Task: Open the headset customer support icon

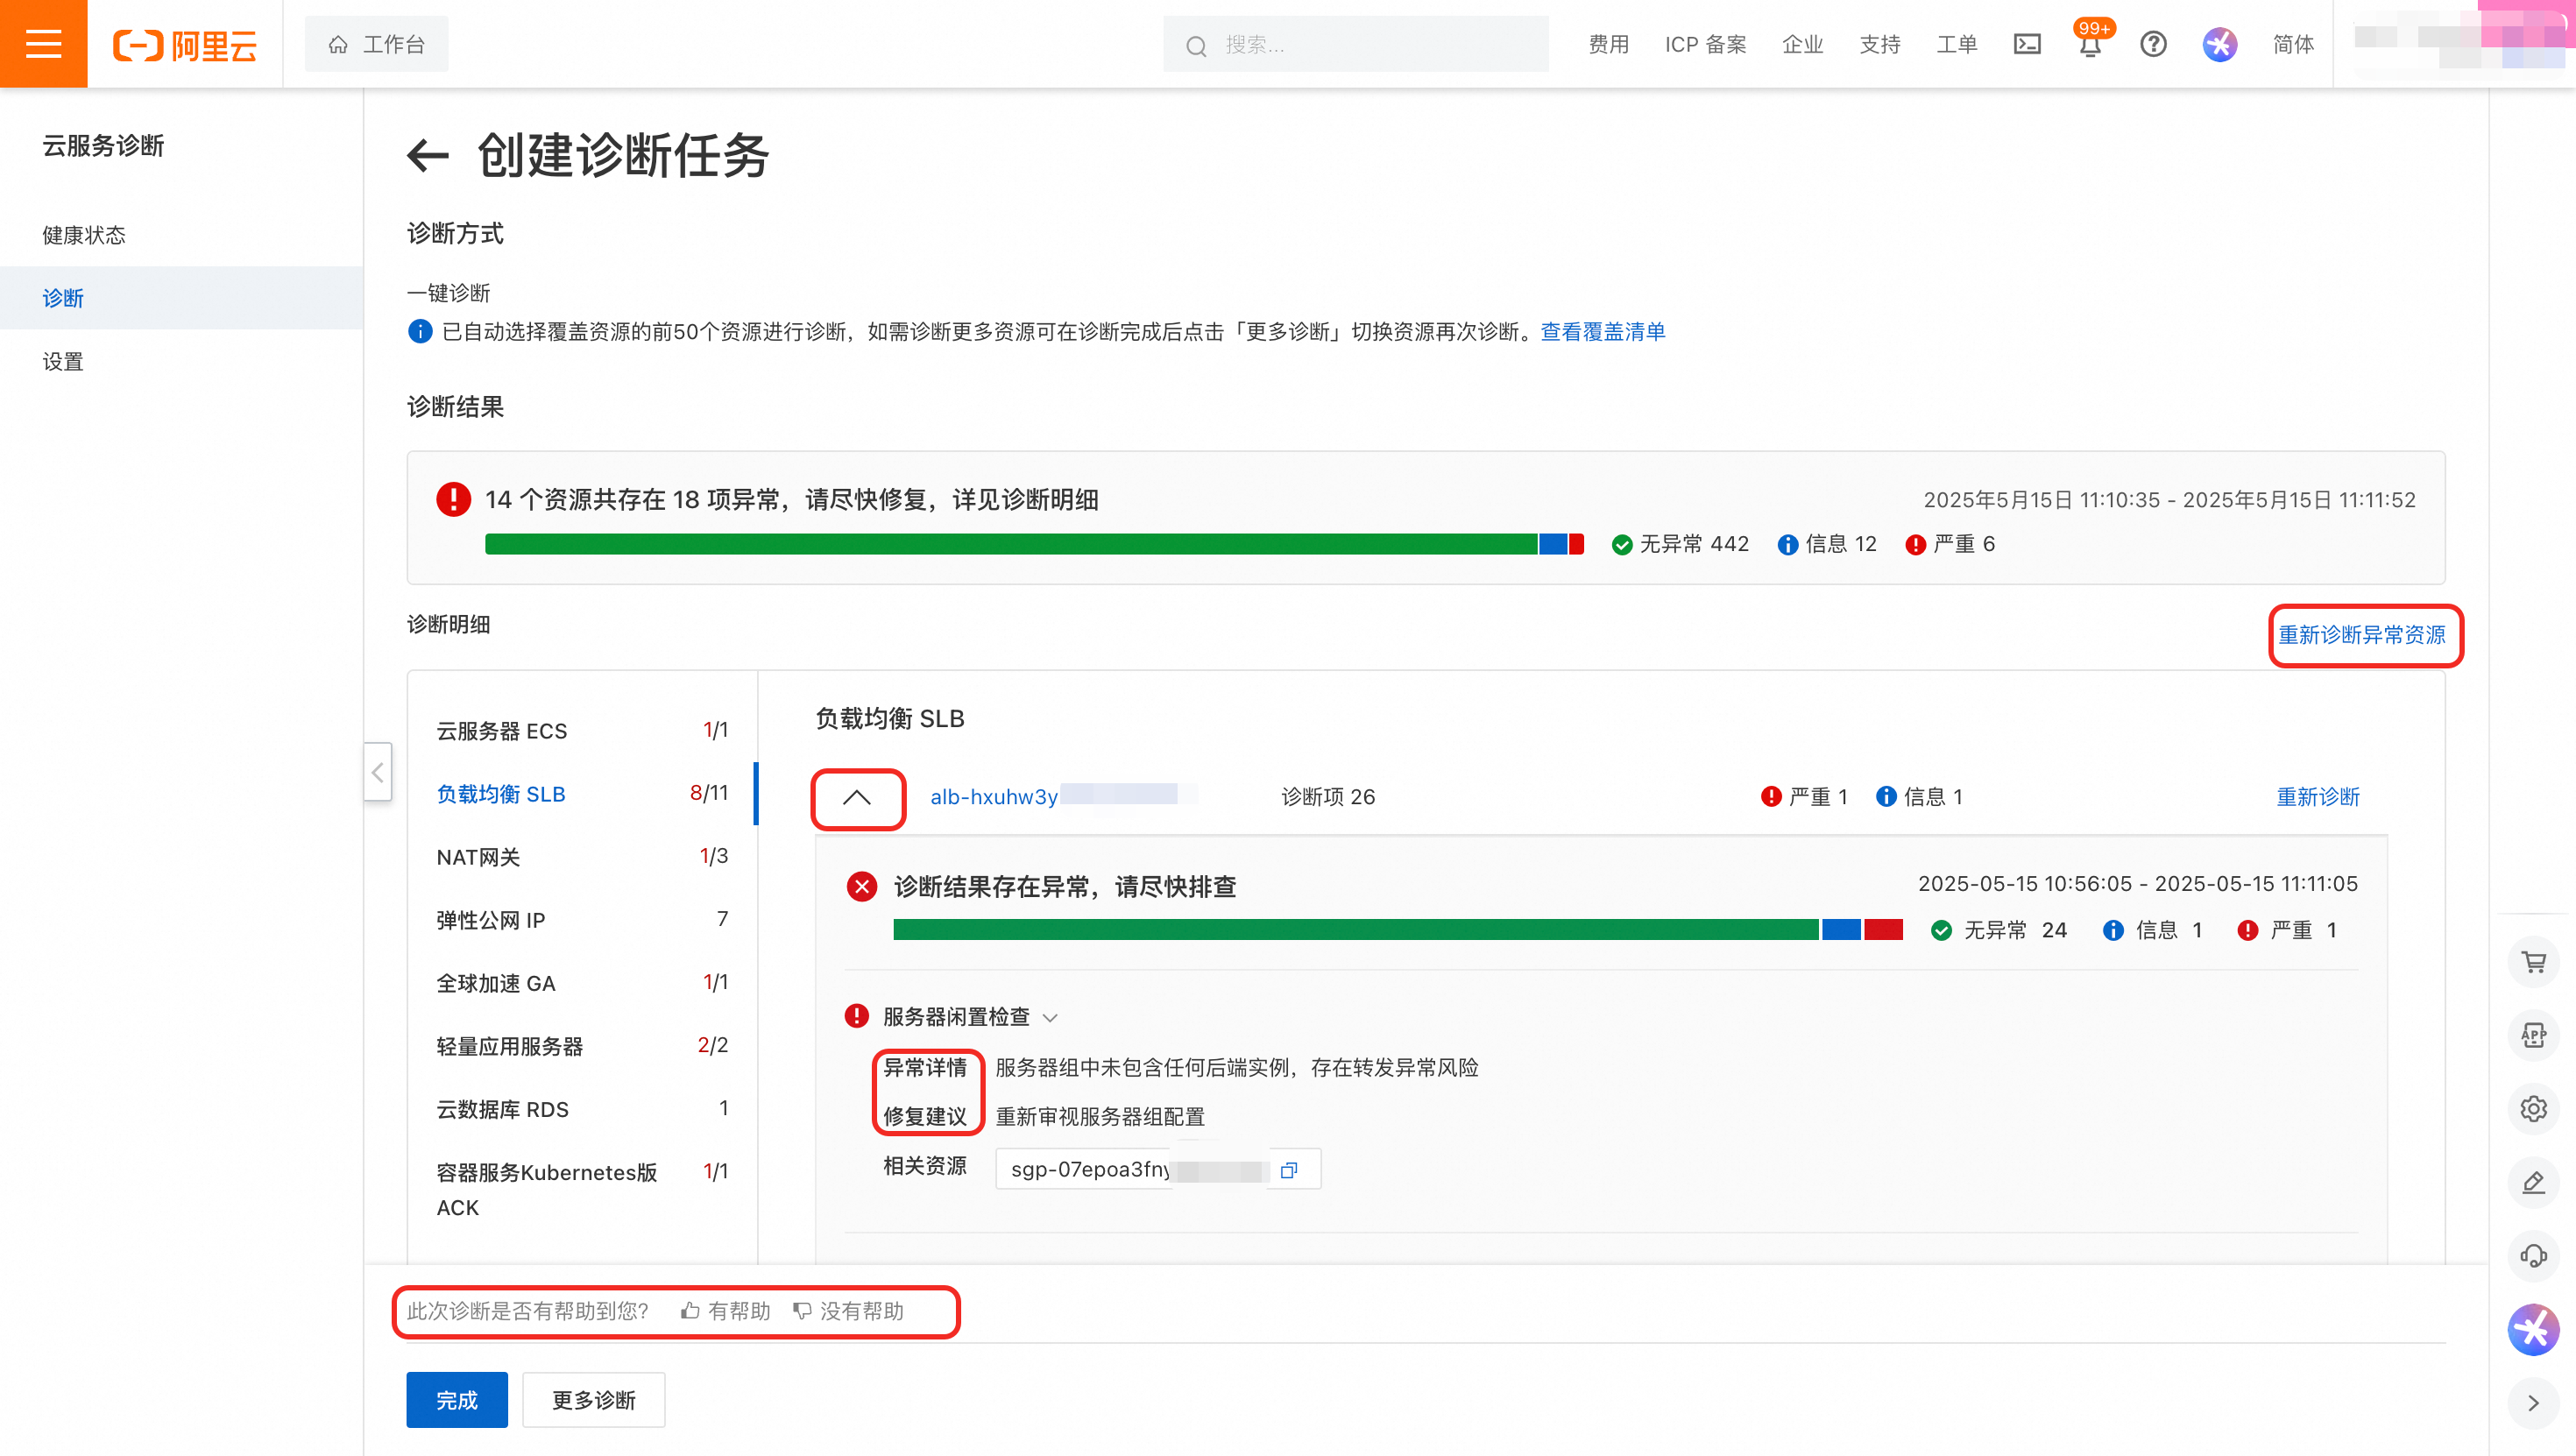Action: tap(2533, 1256)
